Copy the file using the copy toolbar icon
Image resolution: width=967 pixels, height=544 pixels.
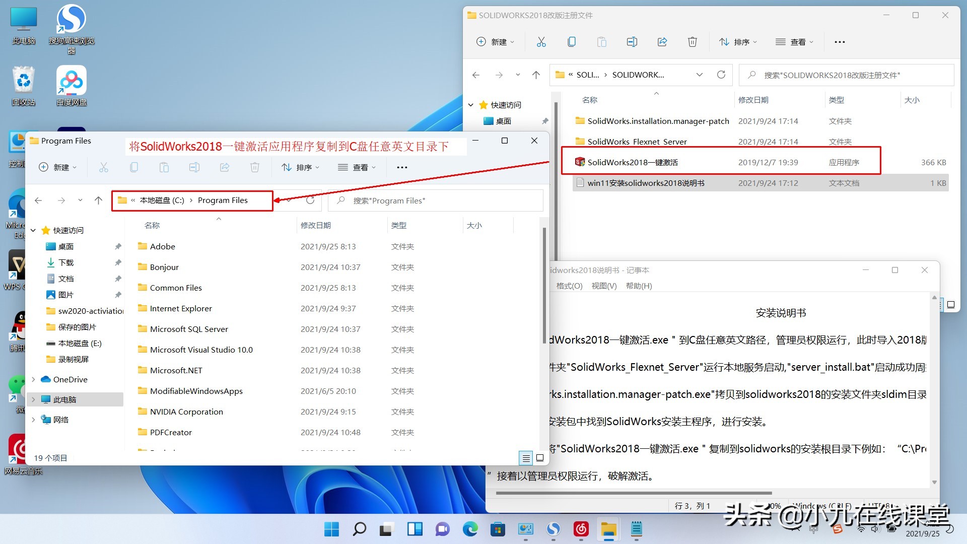coord(572,42)
